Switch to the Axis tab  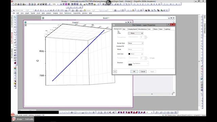point(149,29)
